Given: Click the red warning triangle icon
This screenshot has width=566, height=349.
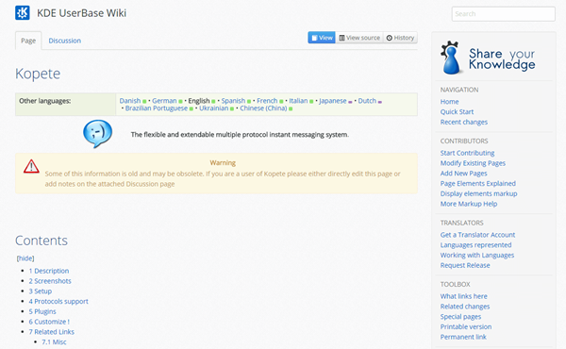Looking at the screenshot, I should tap(31, 166).
